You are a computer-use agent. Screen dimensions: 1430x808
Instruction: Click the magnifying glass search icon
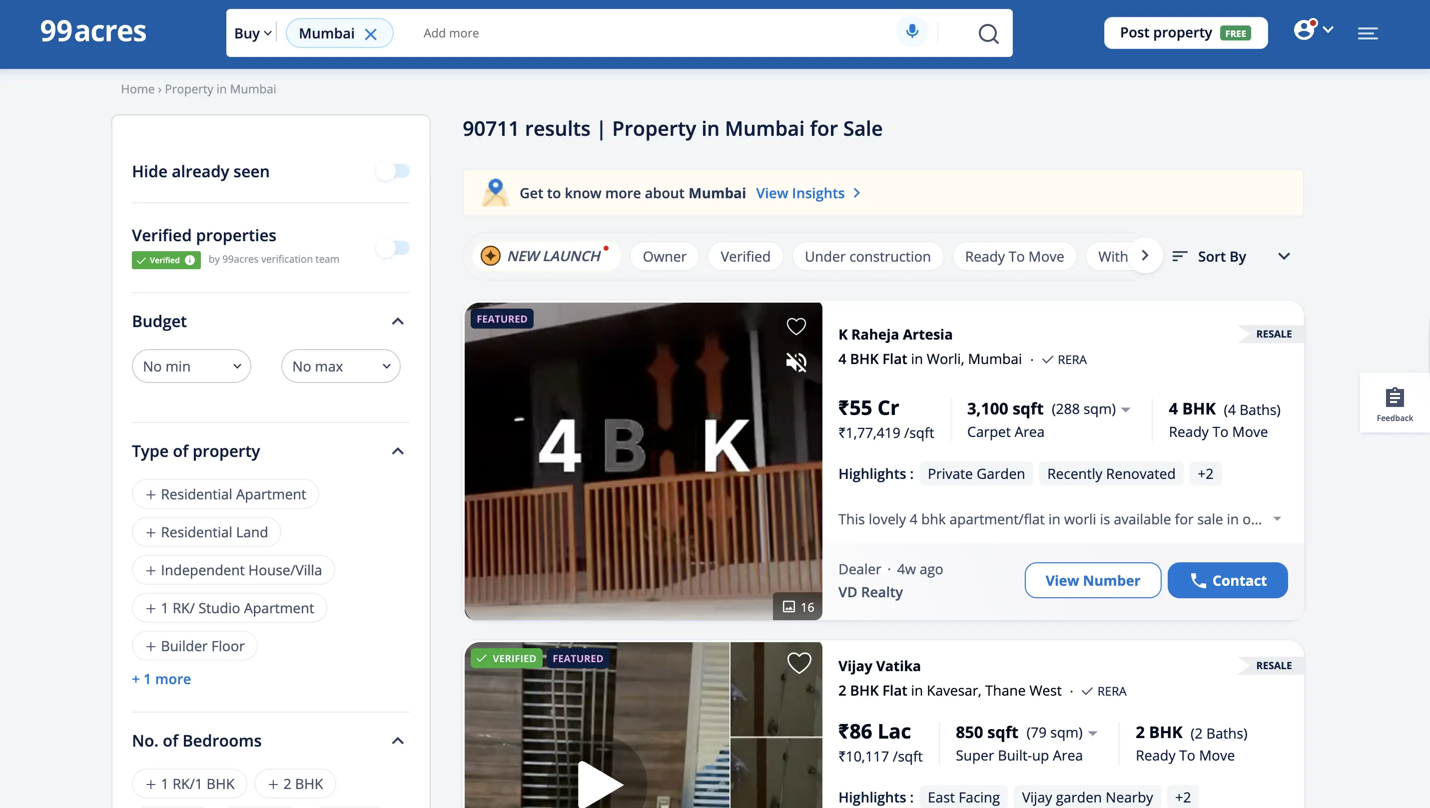[x=988, y=33]
